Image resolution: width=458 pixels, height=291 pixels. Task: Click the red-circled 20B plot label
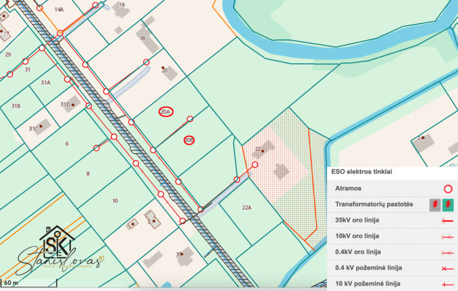(189, 140)
